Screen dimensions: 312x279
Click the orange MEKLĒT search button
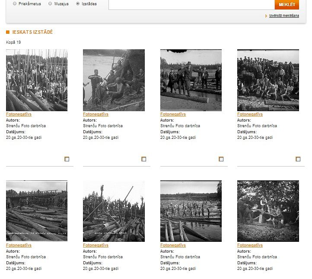pyautogui.click(x=287, y=4)
